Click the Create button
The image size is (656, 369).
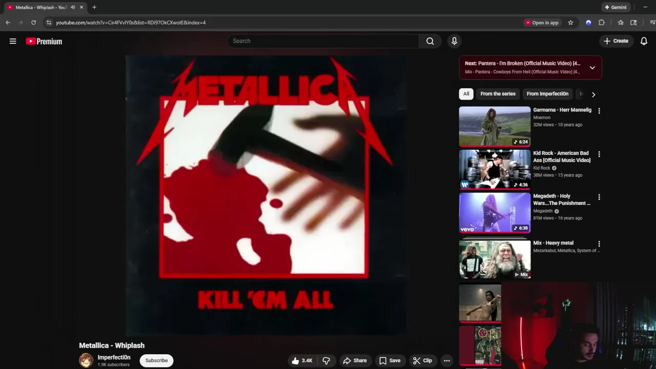[x=616, y=41]
